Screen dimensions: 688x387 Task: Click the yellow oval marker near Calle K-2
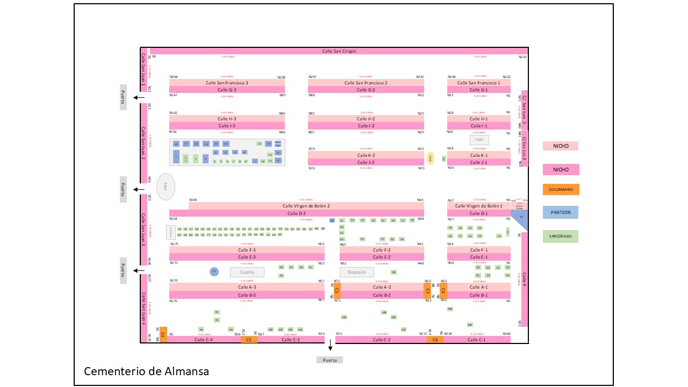coord(431,158)
